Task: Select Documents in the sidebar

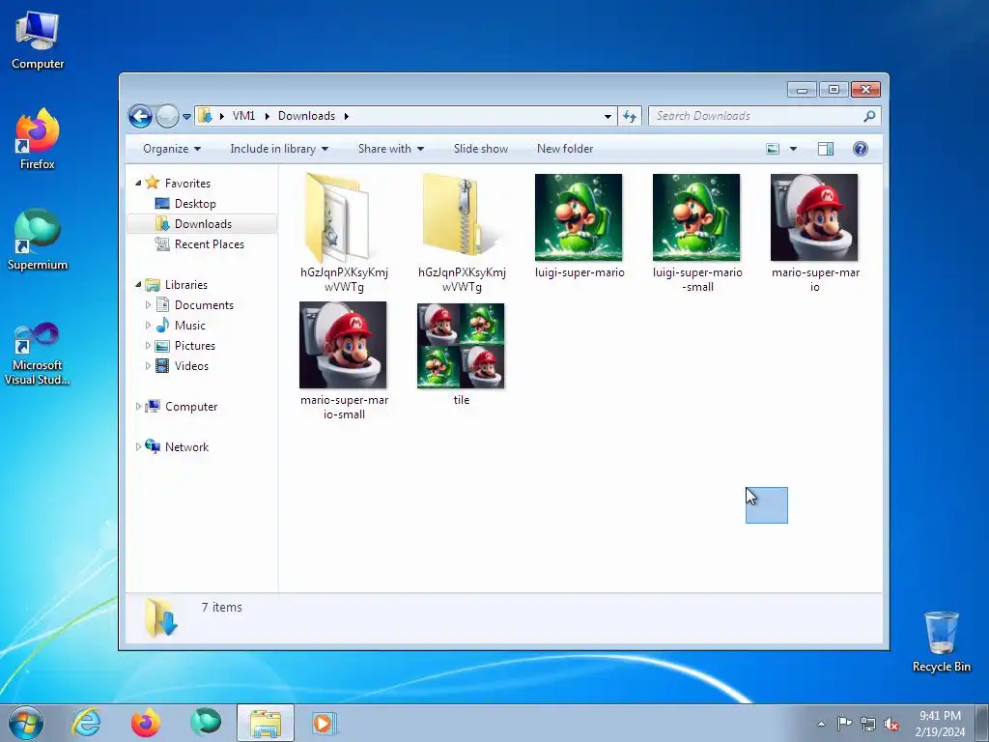Action: click(x=204, y=305)
